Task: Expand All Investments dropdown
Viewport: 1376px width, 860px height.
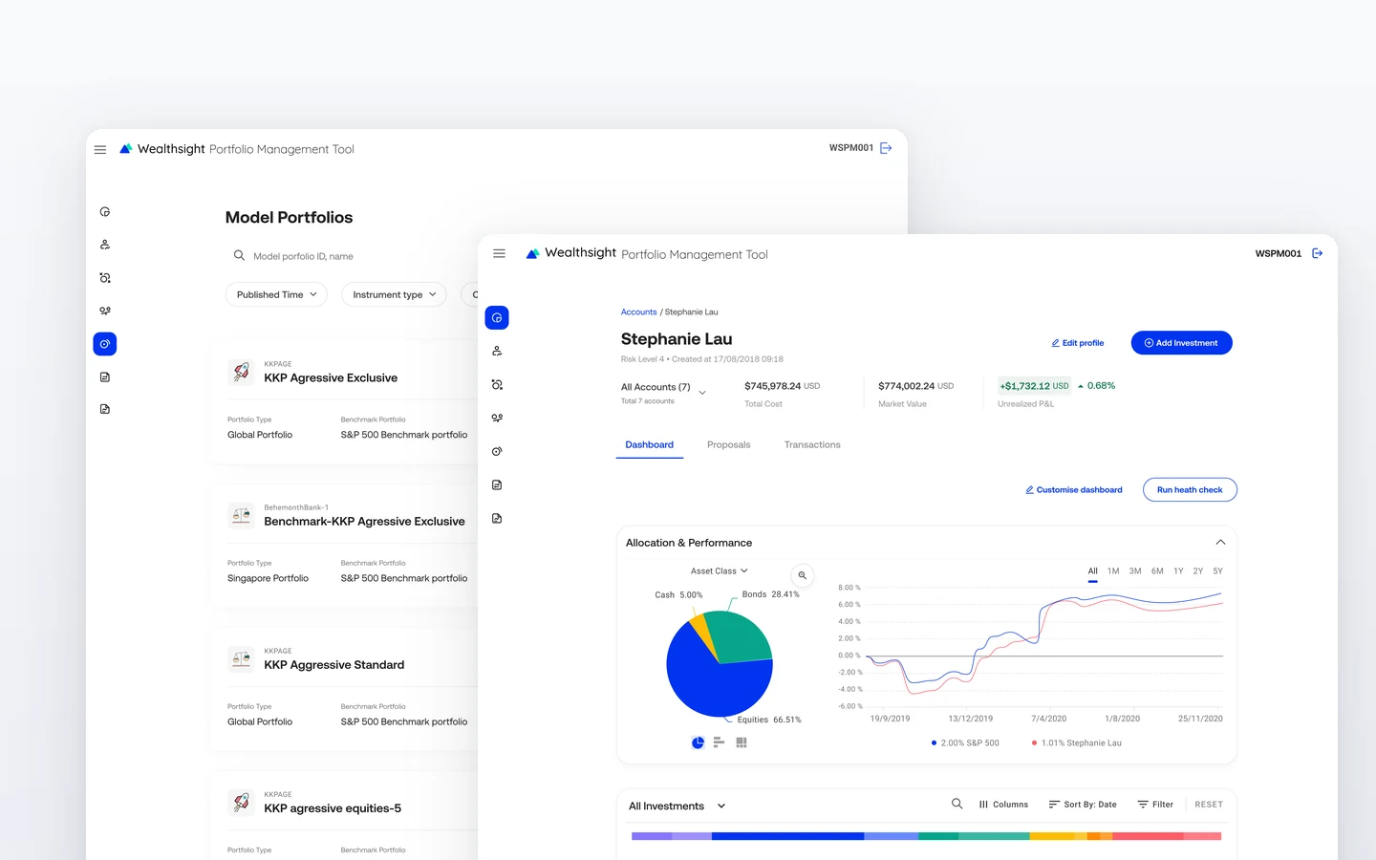Action: [x=677, y=806]
